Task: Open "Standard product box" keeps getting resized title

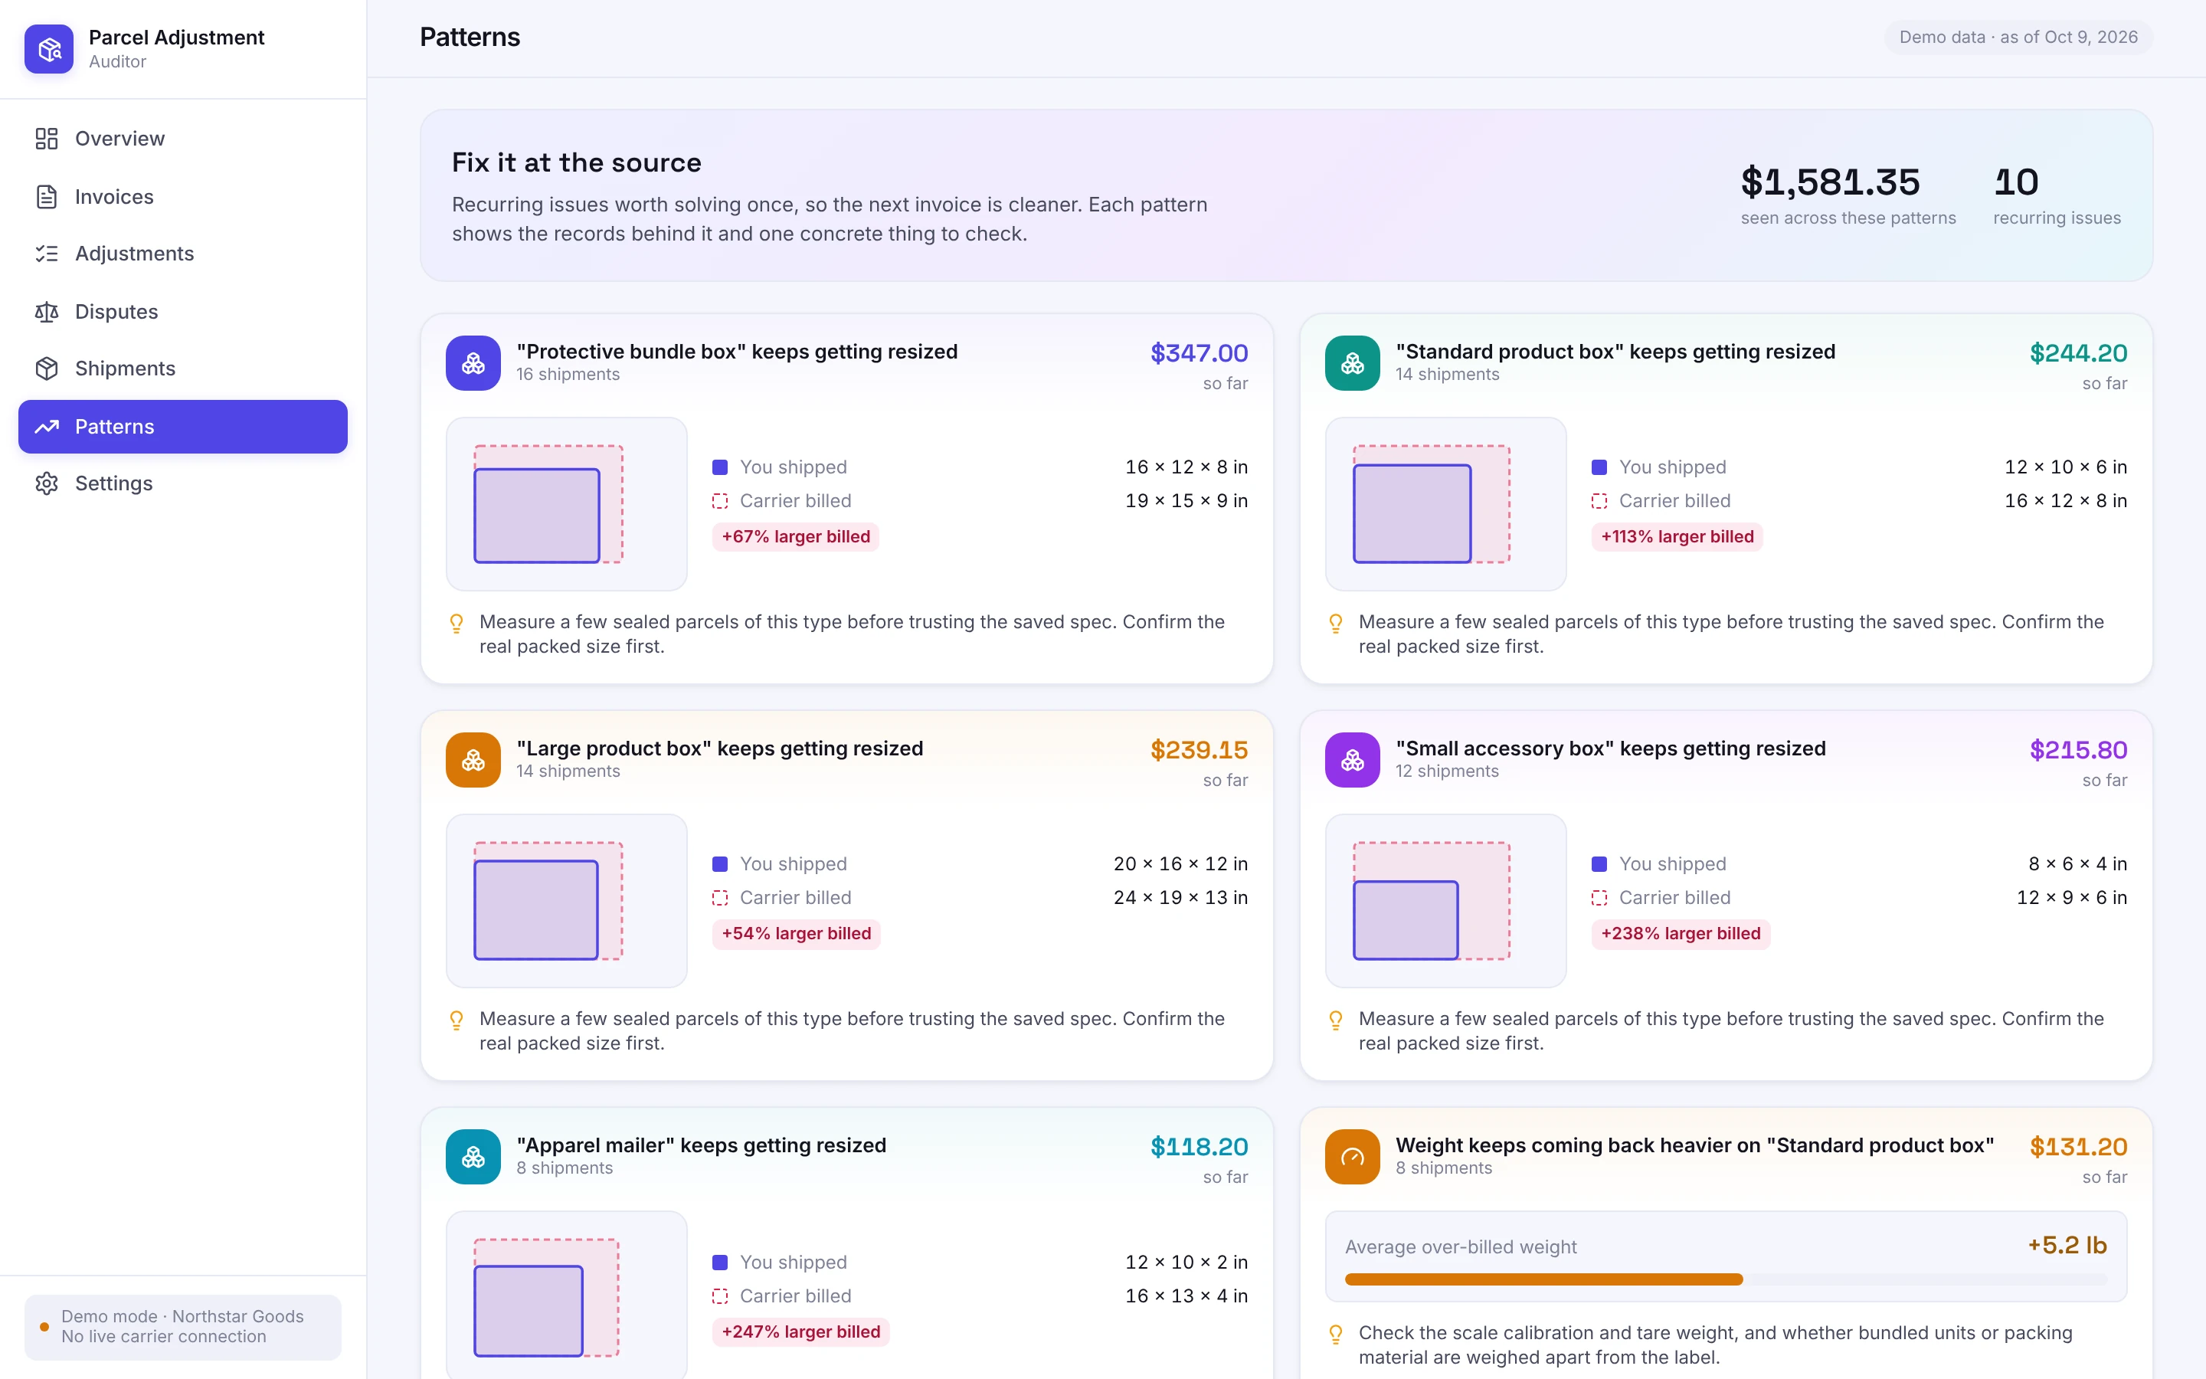Action: point(1615,352)
